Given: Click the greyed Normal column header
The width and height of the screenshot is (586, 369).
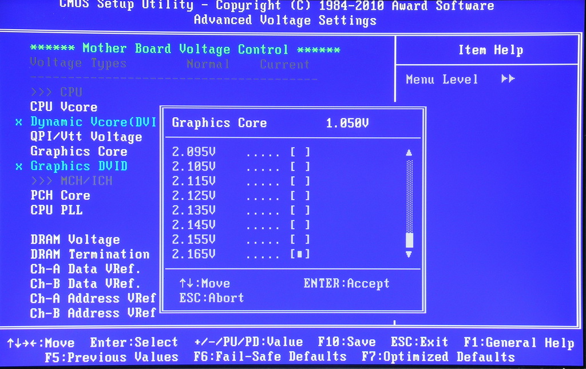Looking at the screenshot, I should [208, 64].
